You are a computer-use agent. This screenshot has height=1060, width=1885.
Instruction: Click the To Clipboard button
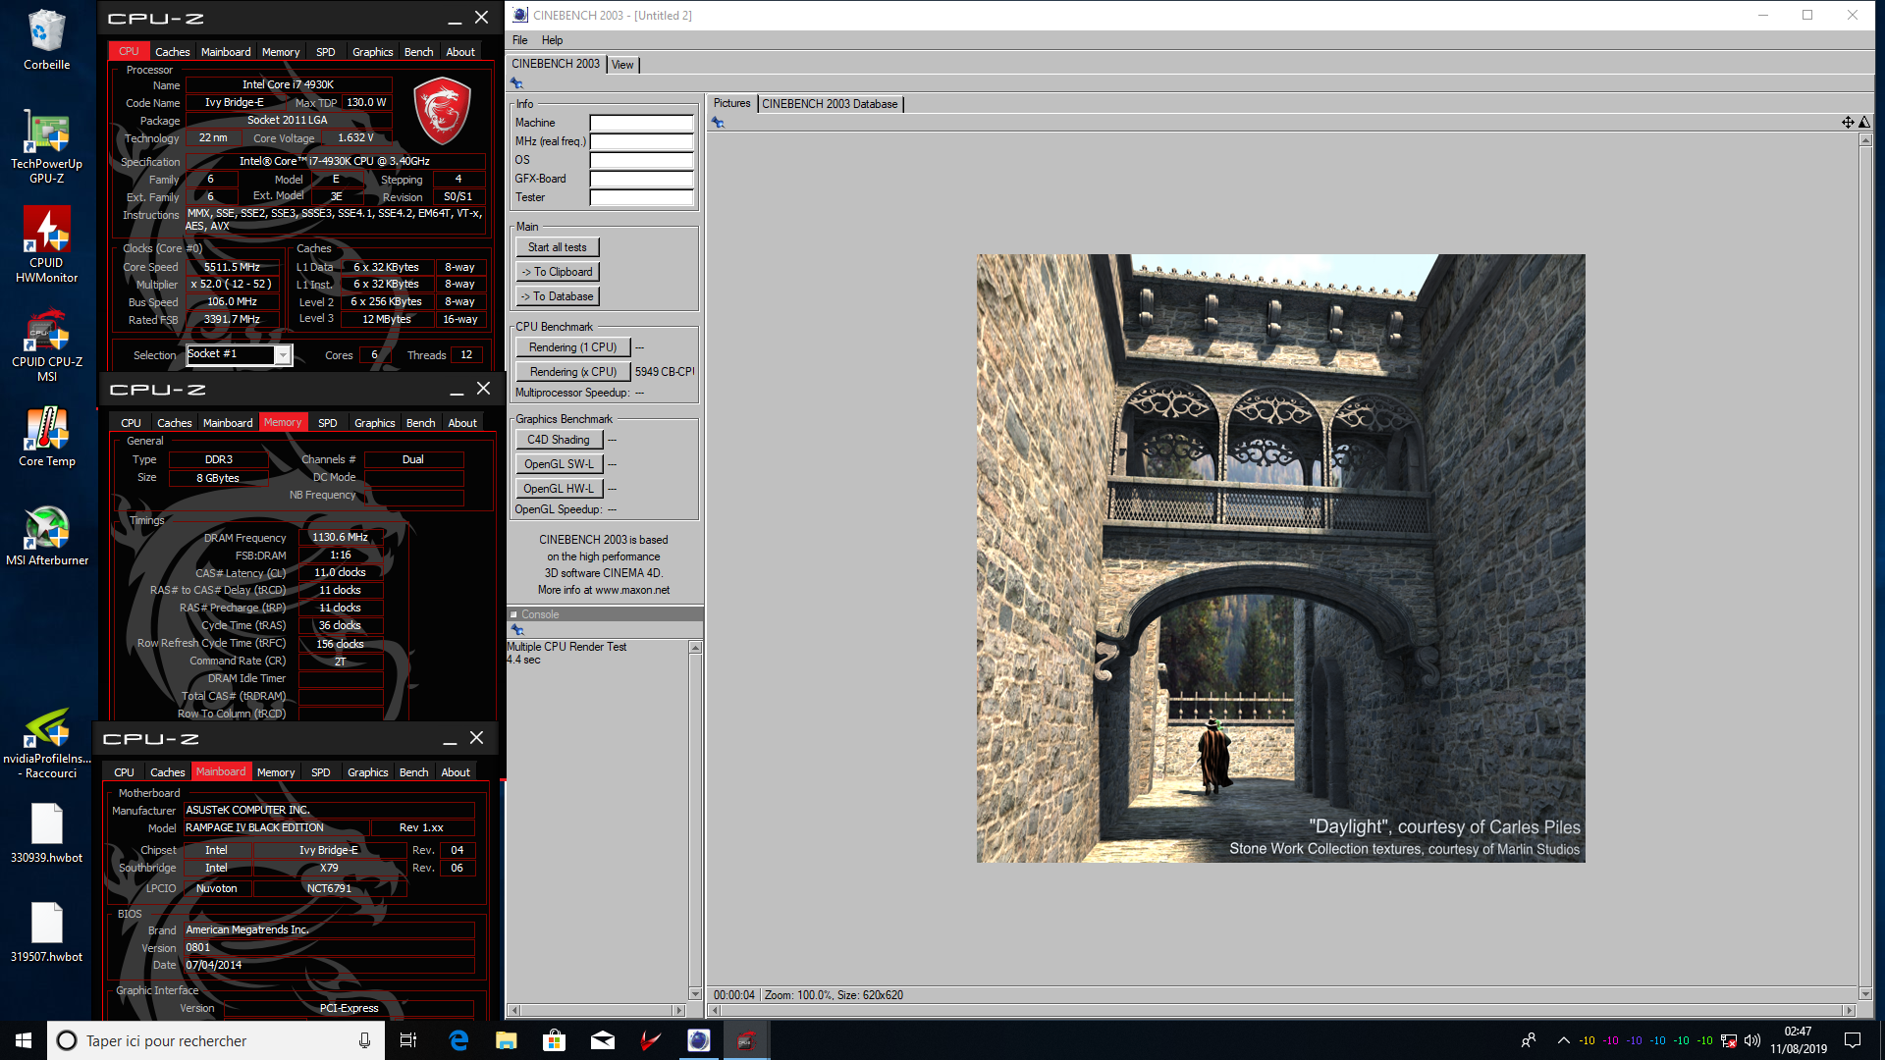click(557, 272)
